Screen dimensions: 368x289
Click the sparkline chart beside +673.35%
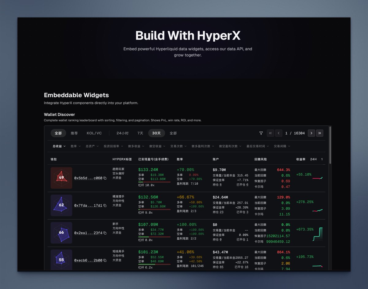click(318, 234)
